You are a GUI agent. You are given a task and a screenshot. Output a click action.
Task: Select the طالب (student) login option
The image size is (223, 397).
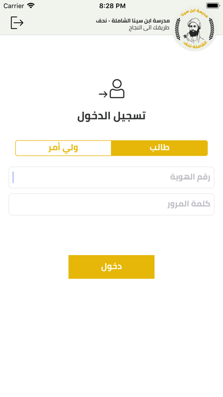159,148
